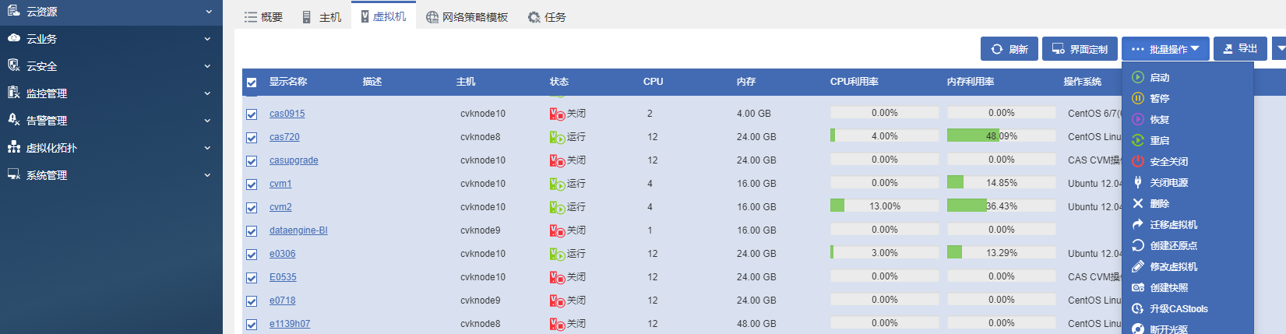Screen dimensions: 1286x334
Task: Click the Create Snapshot (创建快照) camera icon
Action: 1138,287
